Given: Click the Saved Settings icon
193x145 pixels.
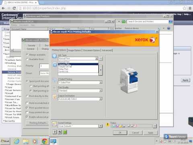Looking at the screenshot, I should point(54,124).
